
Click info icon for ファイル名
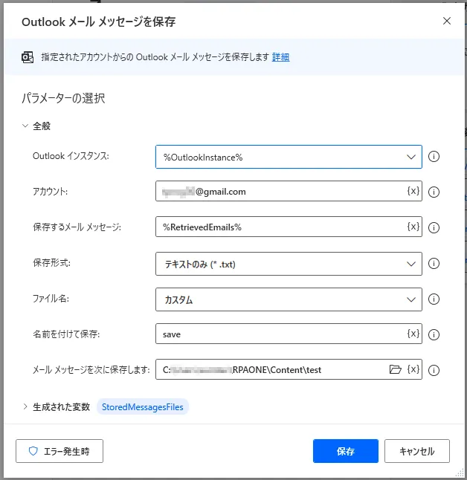pos(434,299)
